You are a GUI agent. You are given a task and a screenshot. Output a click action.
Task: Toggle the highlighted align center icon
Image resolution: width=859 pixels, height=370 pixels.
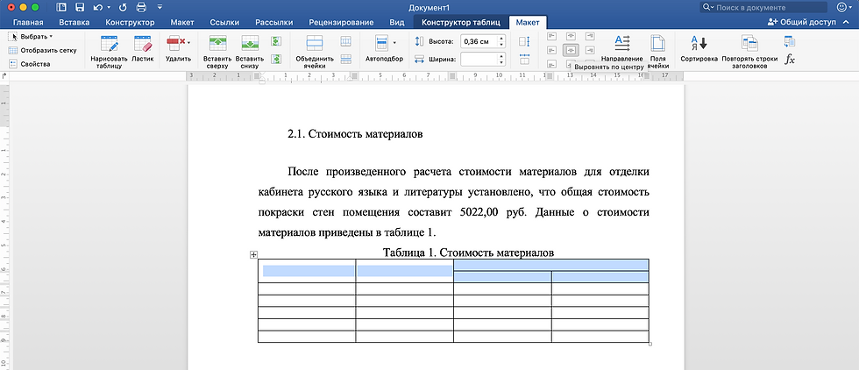click(571, 50)
